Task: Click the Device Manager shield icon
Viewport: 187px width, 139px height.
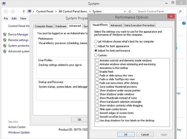Action: tap(5, 34)
